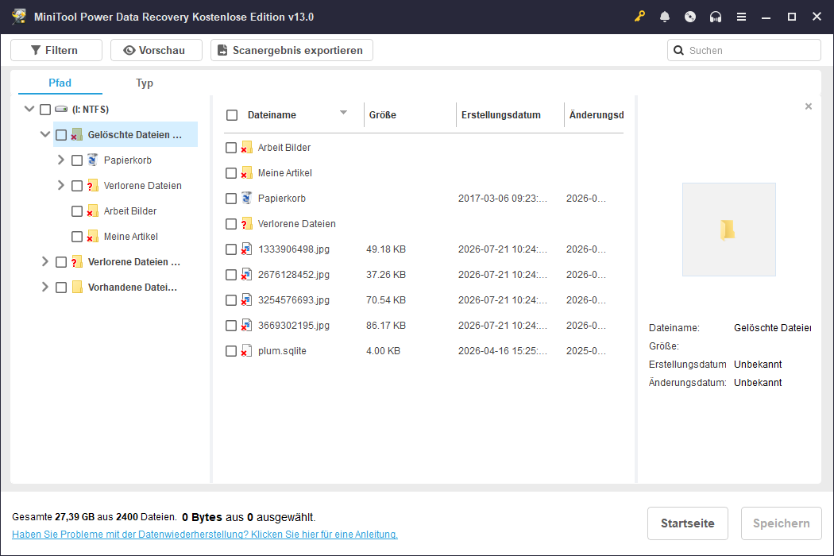Select the 3669302195.jpg file name
The height and width of the screenshot is (556, 834).
[x=294, y=326]
